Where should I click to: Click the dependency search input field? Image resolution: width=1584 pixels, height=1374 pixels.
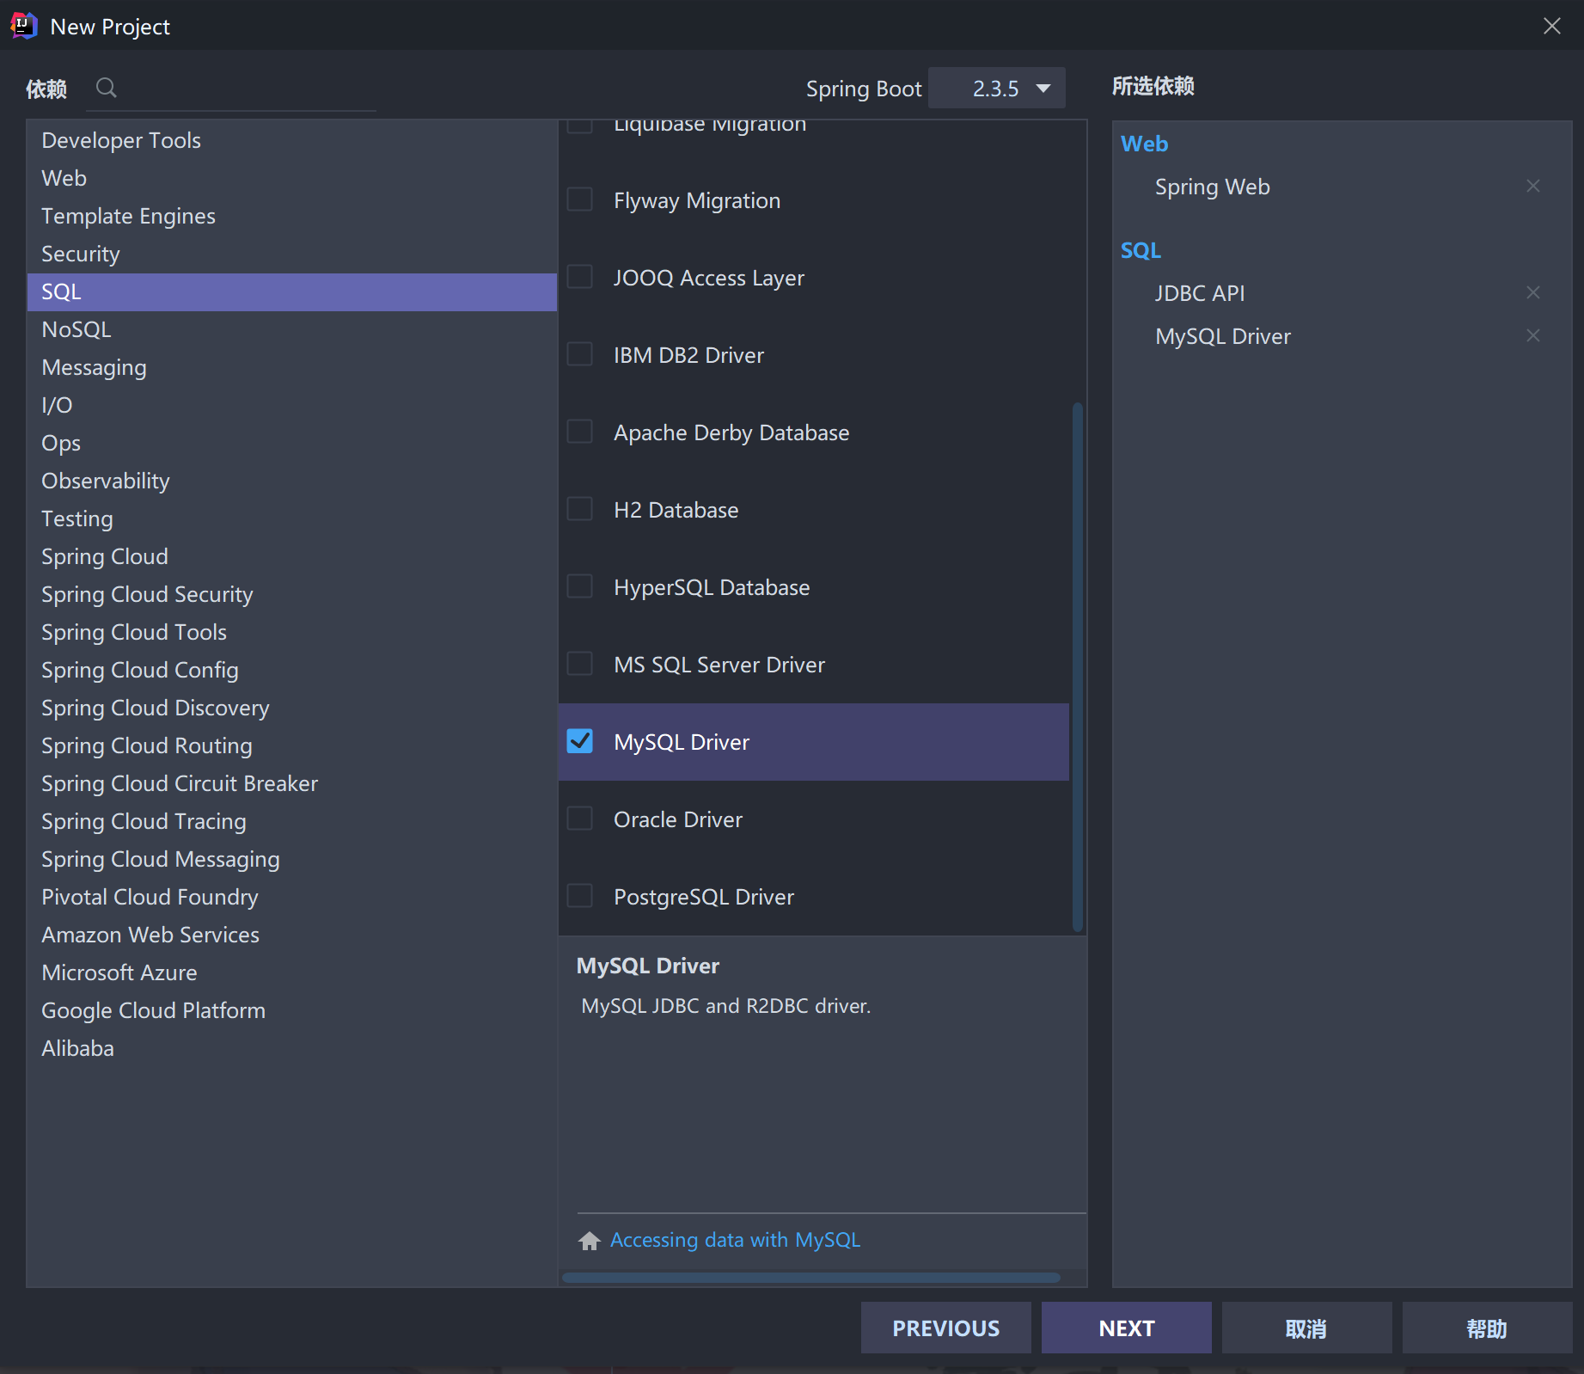pos(231,89)
